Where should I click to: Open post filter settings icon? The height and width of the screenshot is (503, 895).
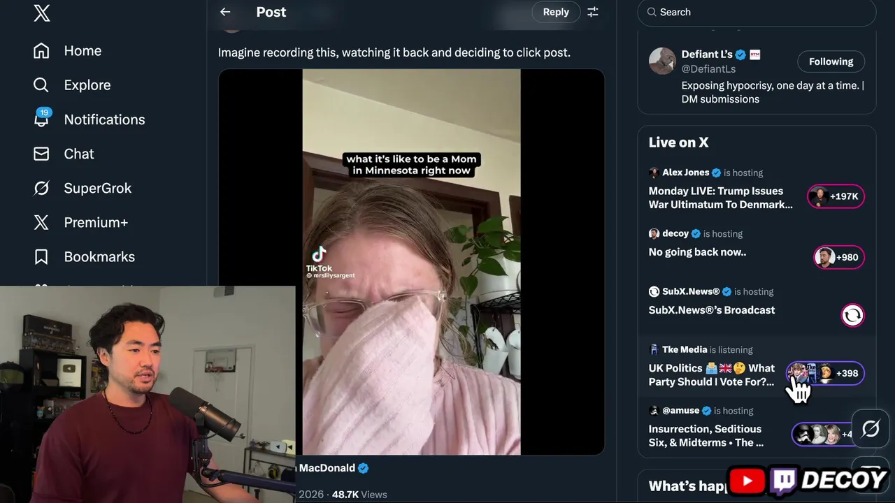tap(593, 12)
